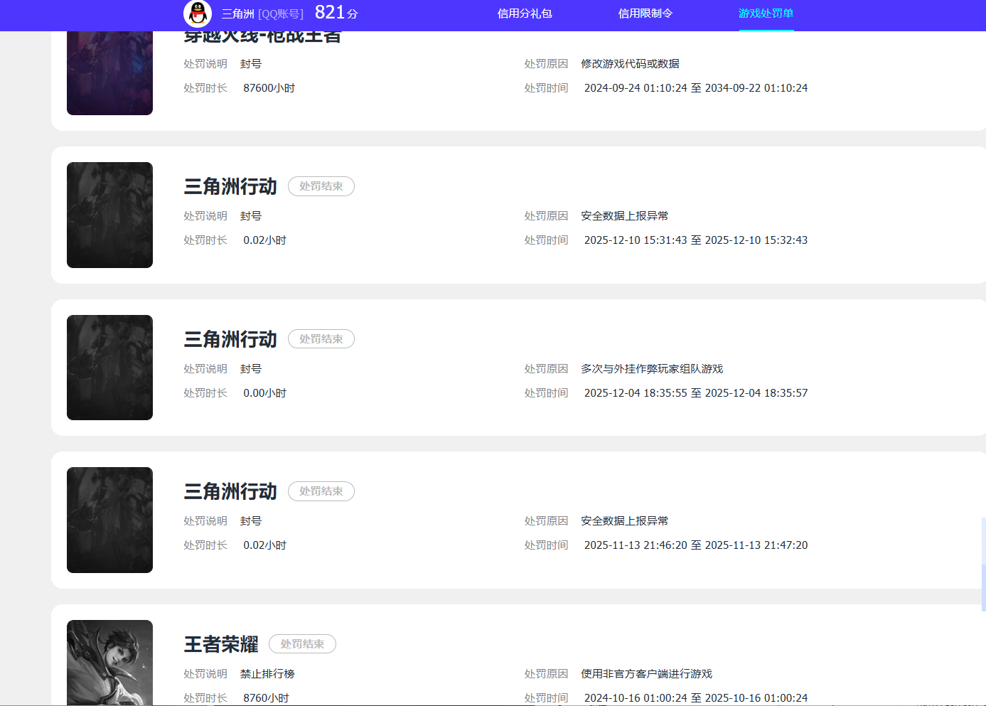This screenshot has height=706, width=986.
Task: Click the 处罚结束 badge on 王者荣耀 record
Action: [301, 643]
